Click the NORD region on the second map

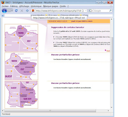click(14, 61)
